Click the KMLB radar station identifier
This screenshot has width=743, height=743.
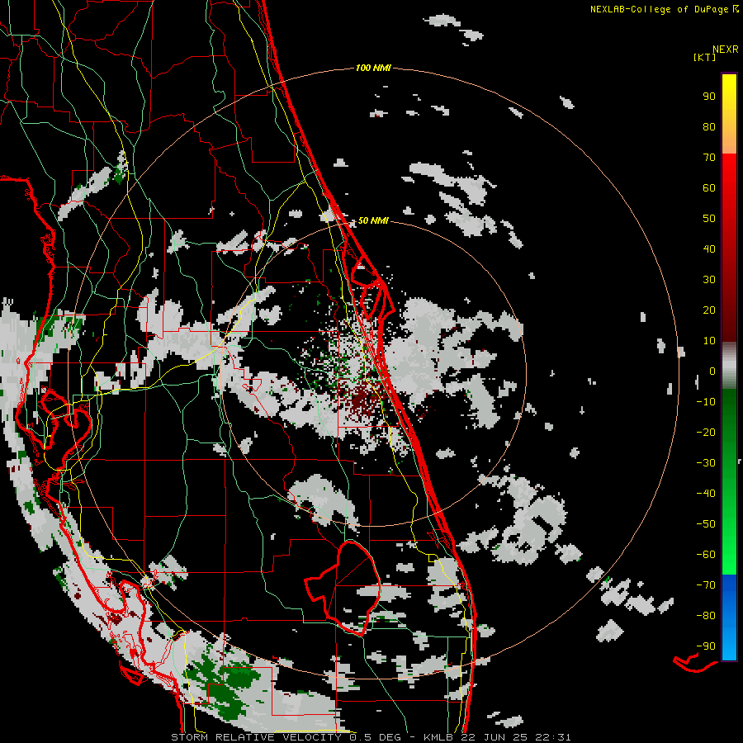tap(438, 737)
